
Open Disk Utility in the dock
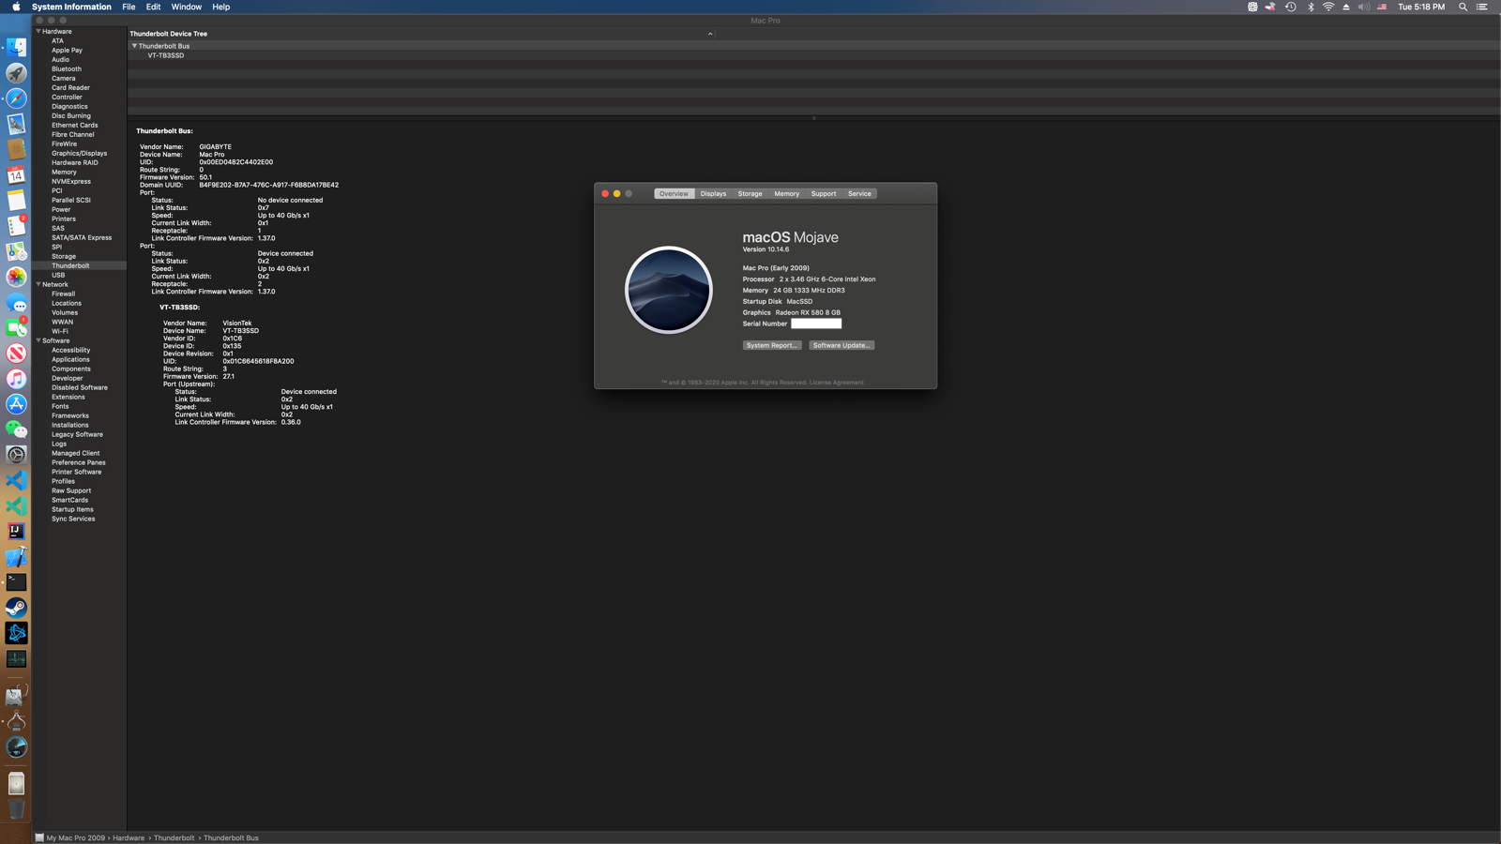coord(16,695)
